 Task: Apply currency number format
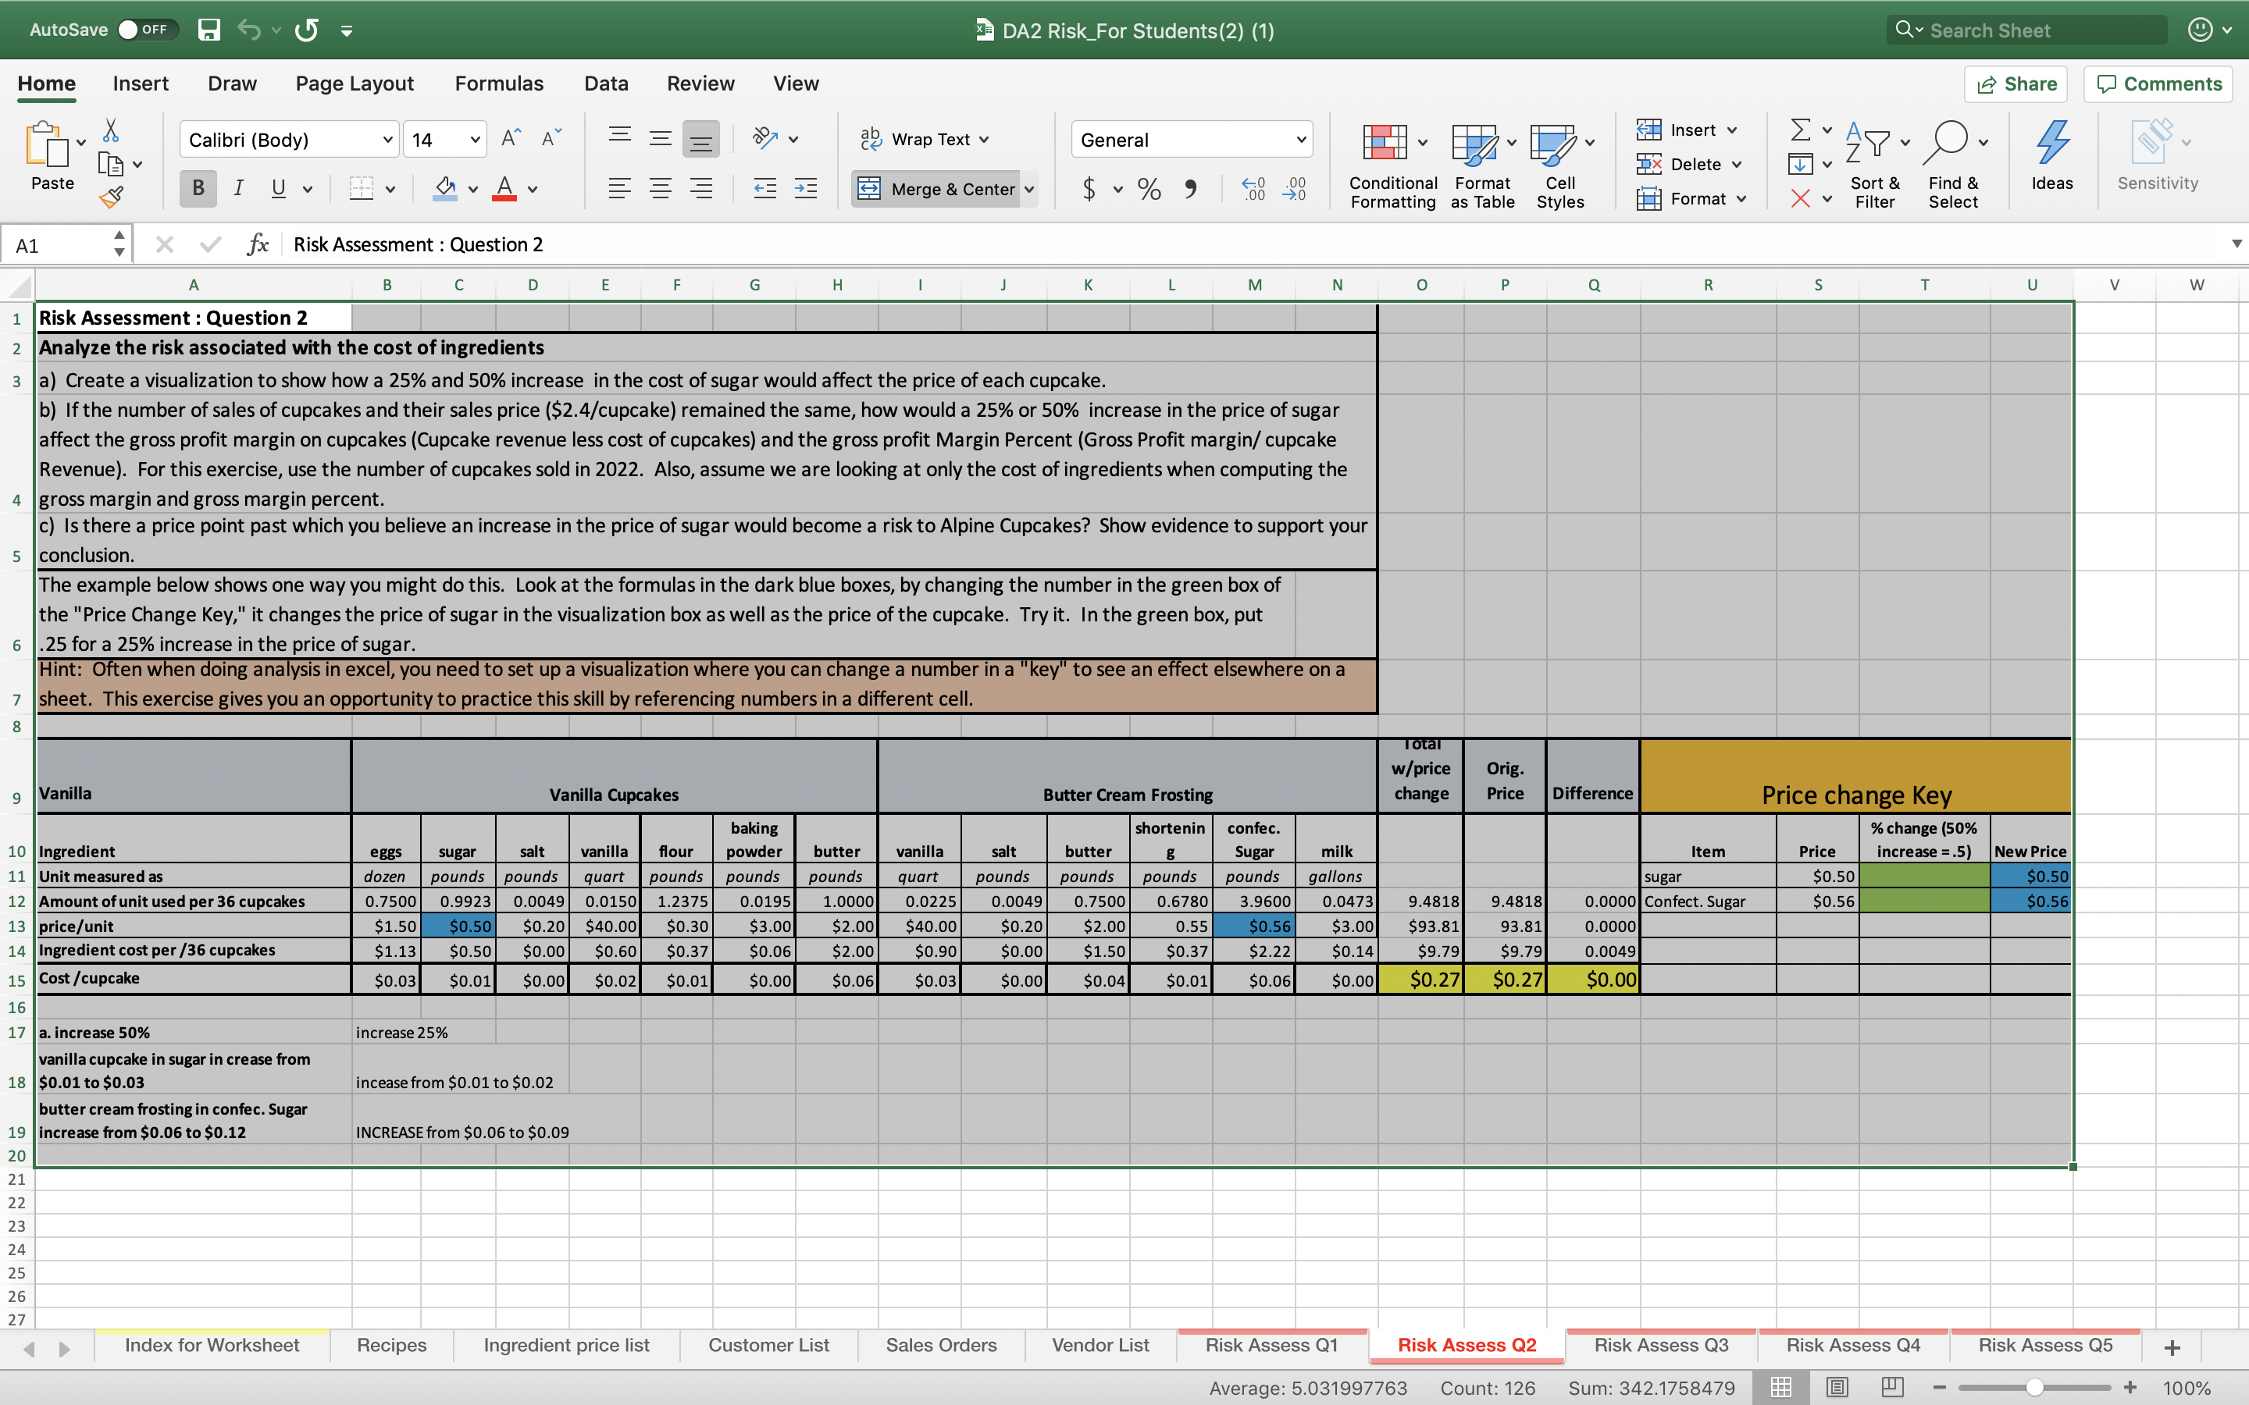click(x=1089, y=189)
